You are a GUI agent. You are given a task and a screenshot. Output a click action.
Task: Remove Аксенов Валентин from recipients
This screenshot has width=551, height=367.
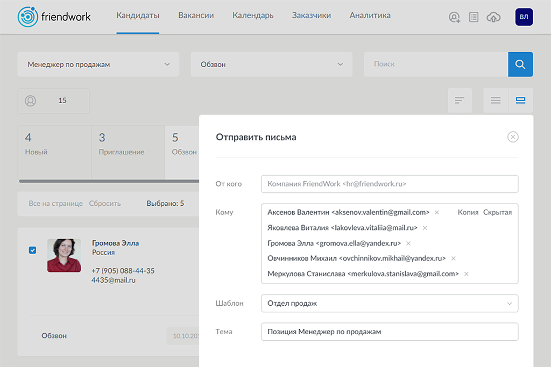pyautogui.click(x=437, y=213)
